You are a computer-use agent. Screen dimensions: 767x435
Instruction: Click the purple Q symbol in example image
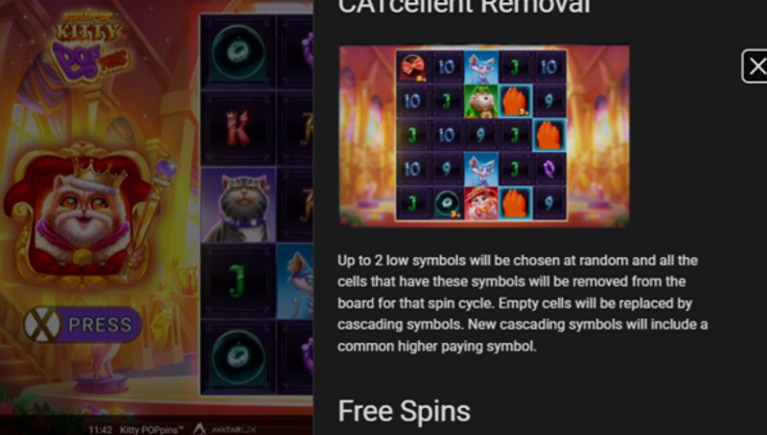coord(548,170)
